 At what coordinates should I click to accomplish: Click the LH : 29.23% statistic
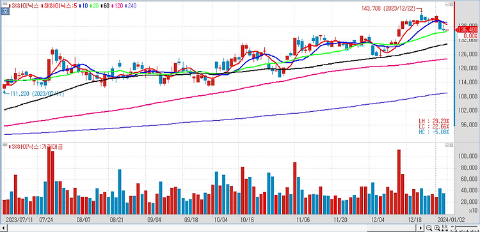point(434,121)
